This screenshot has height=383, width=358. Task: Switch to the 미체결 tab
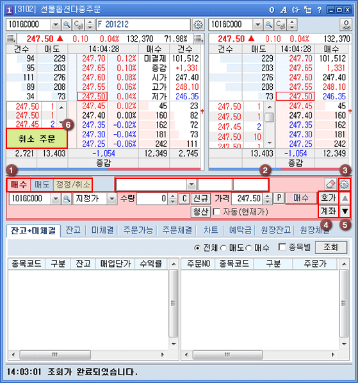pos(102,230)
